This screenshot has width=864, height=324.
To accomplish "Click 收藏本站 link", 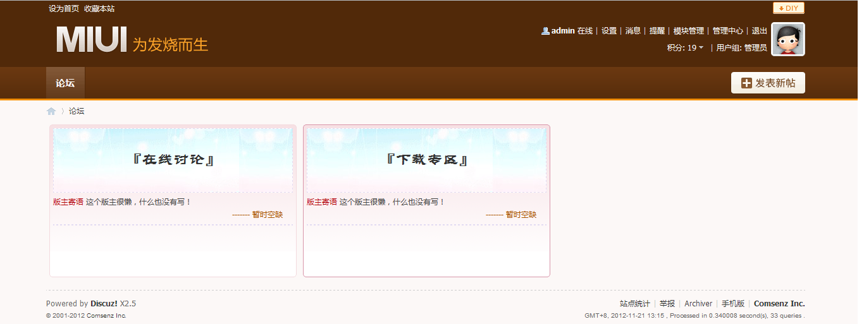I will [x=99, y=9].
